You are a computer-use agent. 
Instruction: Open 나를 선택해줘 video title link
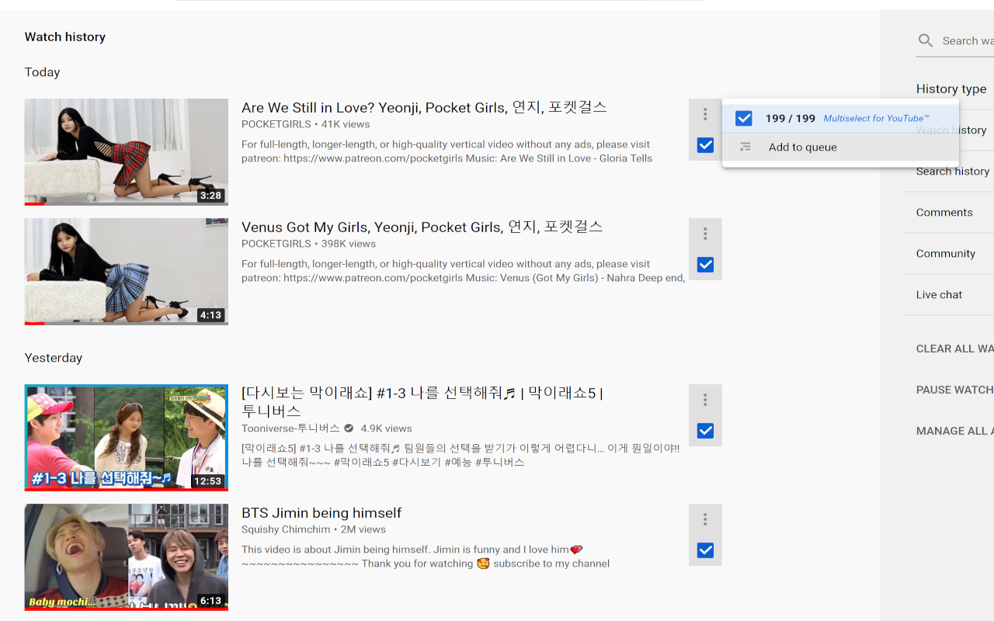(x=423, y=401)
